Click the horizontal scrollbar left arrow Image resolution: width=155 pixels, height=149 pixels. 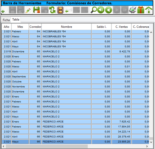pos(3,146)
